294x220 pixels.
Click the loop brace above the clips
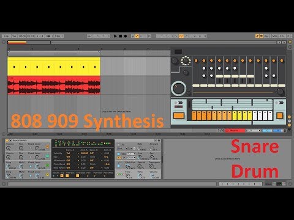click(x=54, y=52)
